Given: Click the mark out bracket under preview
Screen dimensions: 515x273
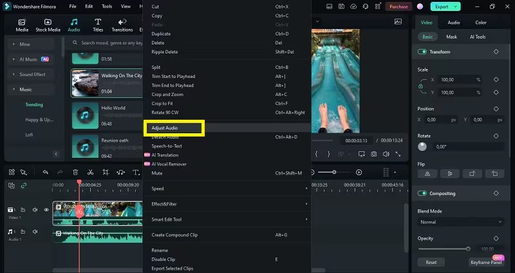Looking at the screenshot, I should click(328, 154).
